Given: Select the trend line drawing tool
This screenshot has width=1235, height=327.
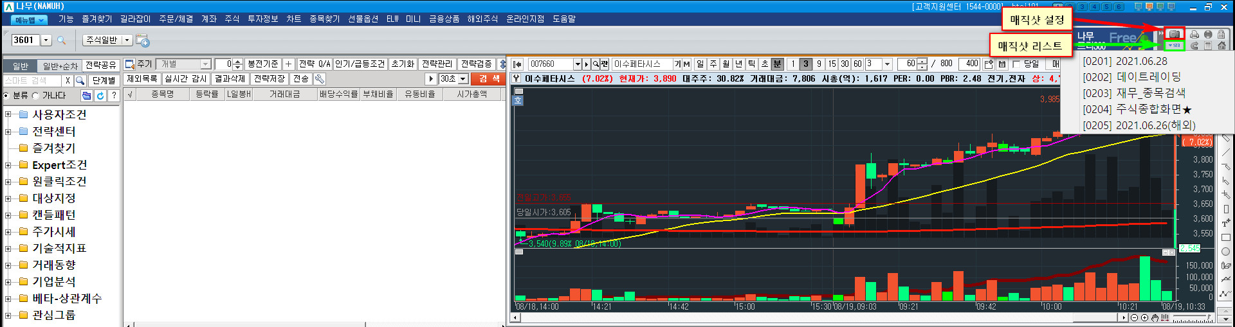Looking at the screenshot, I should coord(1226,152).
